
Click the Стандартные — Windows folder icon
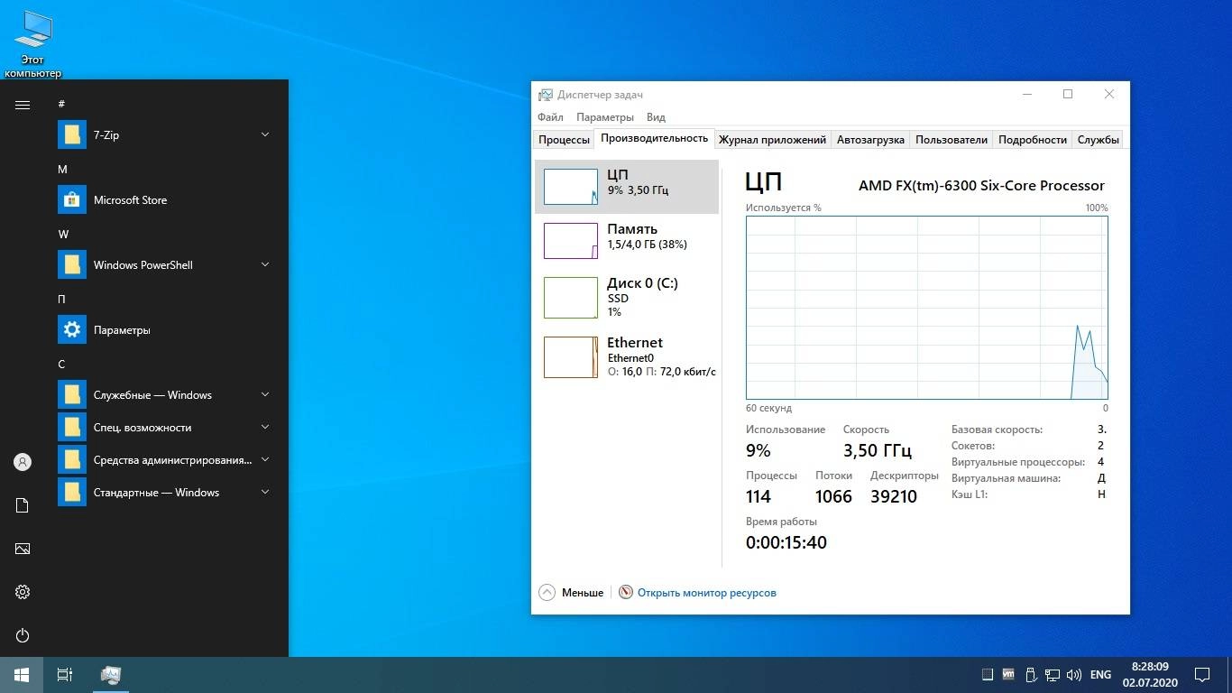click(x=72, y=492)
